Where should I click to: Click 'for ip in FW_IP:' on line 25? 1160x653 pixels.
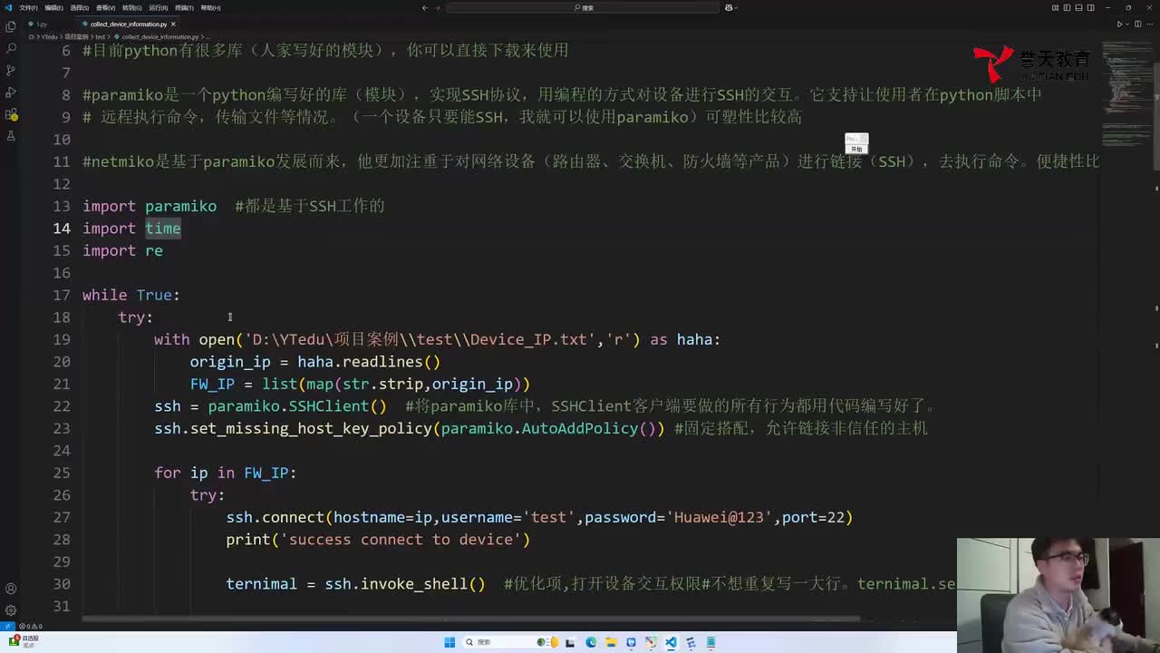pos(226,473)
